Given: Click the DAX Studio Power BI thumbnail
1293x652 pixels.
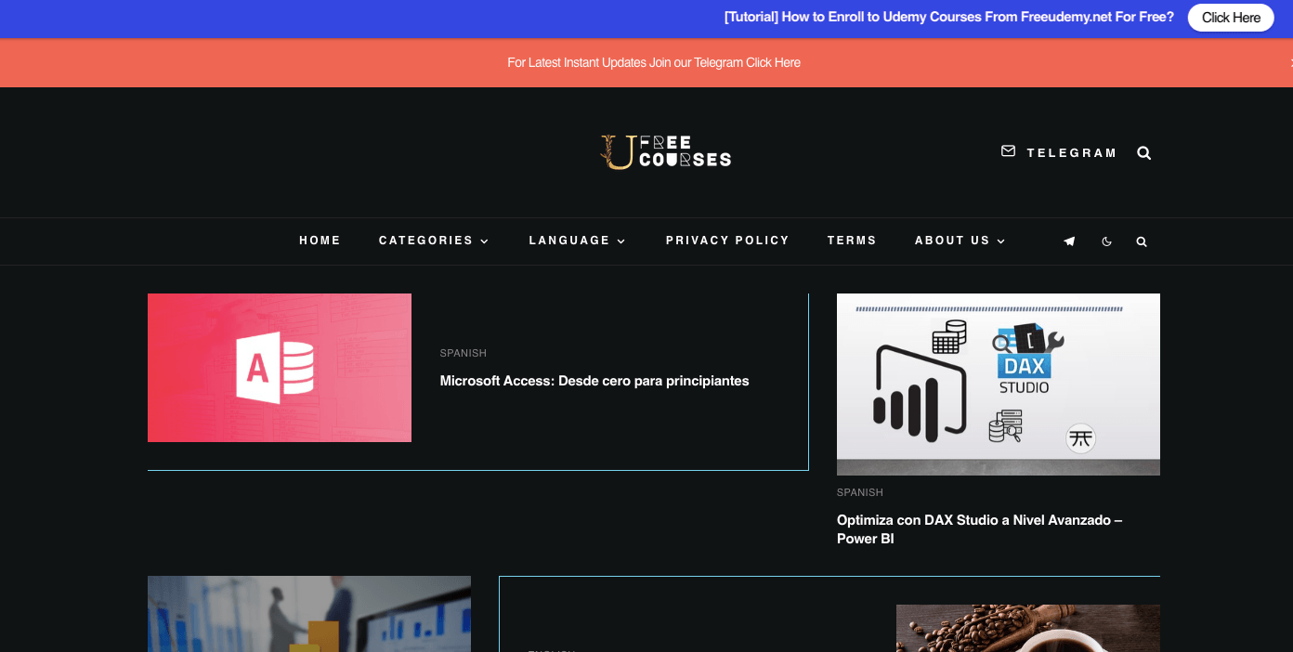Looking at the screenshot, I should pos(998,385).
